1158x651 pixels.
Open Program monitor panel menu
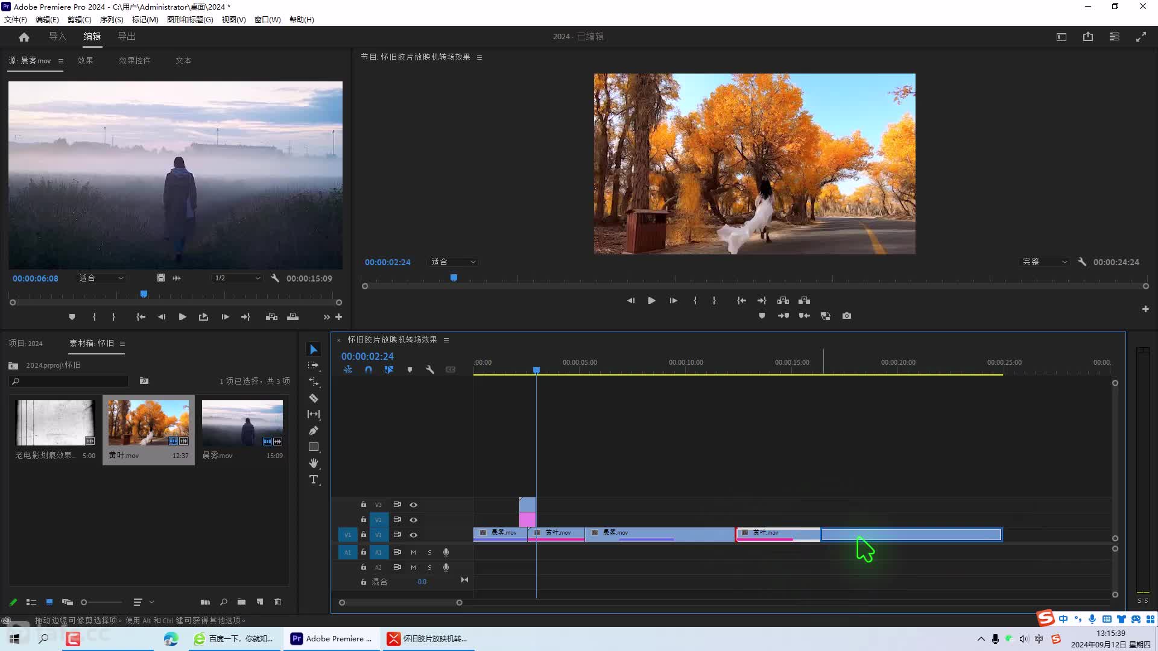pyautogui.click(x=479, y=57)
